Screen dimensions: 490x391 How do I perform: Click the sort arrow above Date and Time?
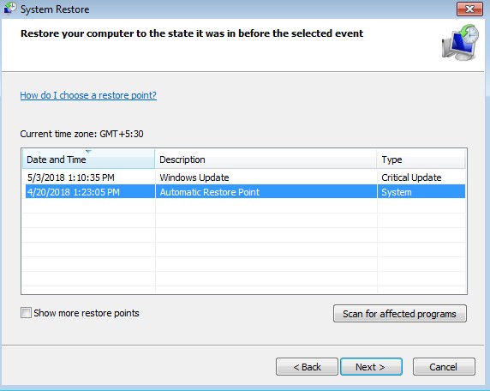(88, 152)
